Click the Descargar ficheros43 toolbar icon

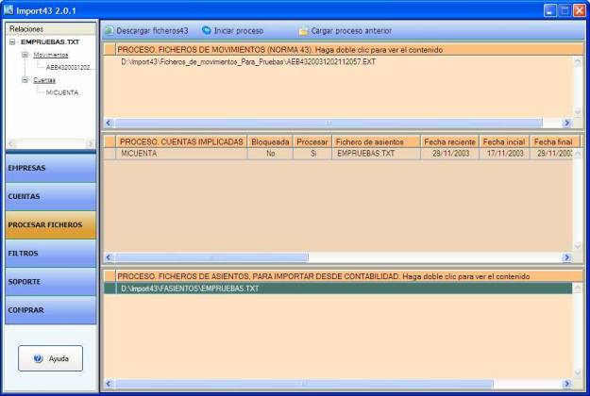109,30
